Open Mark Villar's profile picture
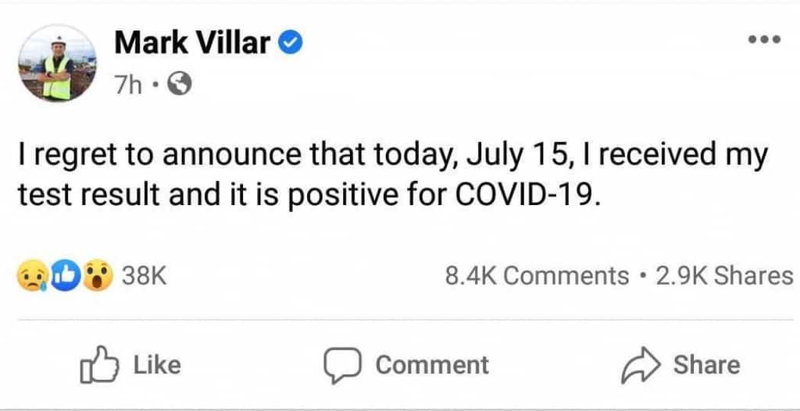The image size is (800, 411). pos(57,63)
